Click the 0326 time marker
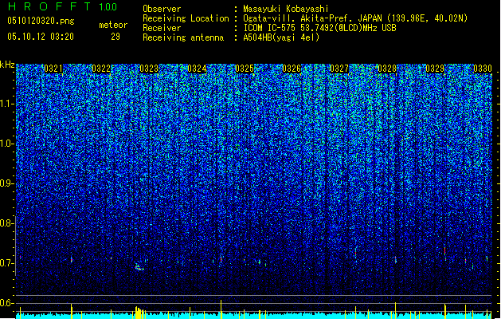Image resolution: width=501 pixels, height=319 pixels. [292, 69]
